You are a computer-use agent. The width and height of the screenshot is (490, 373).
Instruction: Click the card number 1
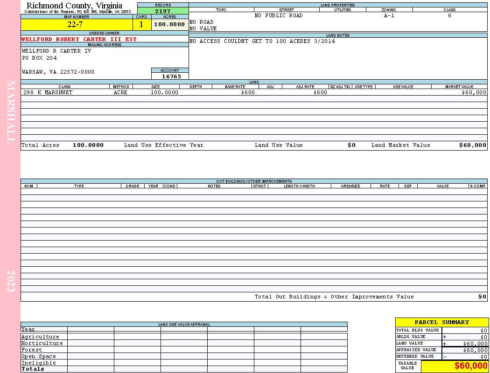pyautogui.click(x=141, y=24)
